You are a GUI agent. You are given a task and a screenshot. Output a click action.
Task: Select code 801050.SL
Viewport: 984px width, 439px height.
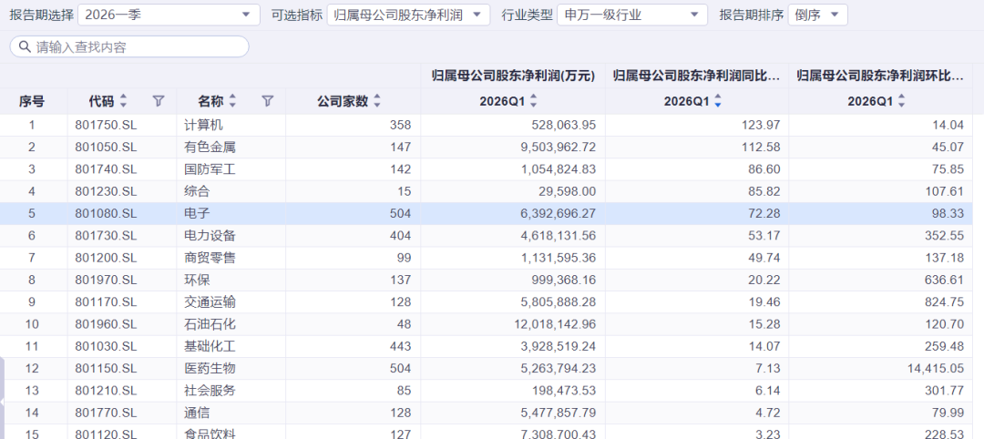pos(106,148)
